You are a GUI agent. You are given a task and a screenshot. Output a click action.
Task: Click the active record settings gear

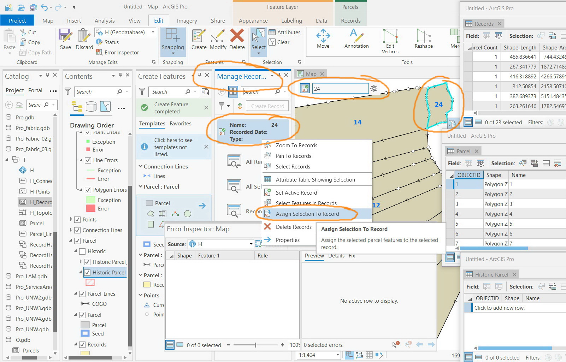pyautogui.click(x=374, y=88)
